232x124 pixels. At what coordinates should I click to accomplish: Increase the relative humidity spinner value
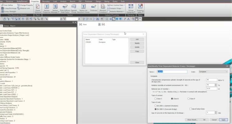(216, 84)
